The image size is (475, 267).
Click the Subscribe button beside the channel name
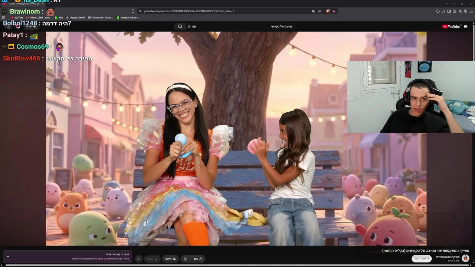422,258
